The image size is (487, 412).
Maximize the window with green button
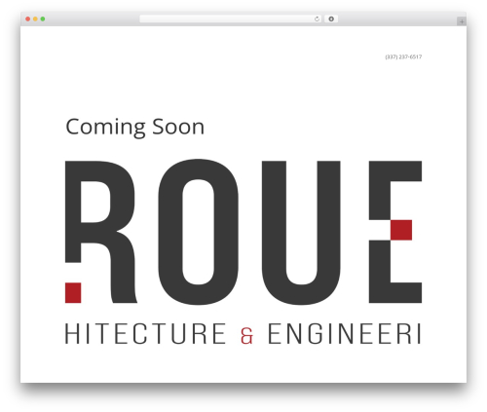point(43,19)
